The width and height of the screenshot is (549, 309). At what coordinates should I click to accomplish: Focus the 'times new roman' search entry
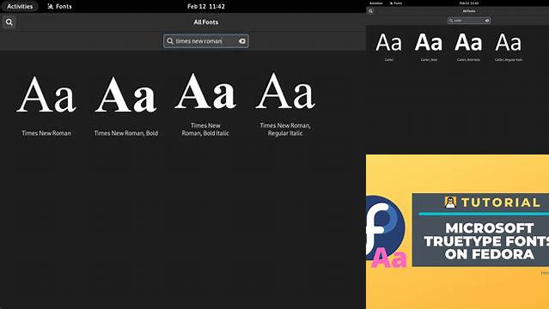tap(206, 41)
